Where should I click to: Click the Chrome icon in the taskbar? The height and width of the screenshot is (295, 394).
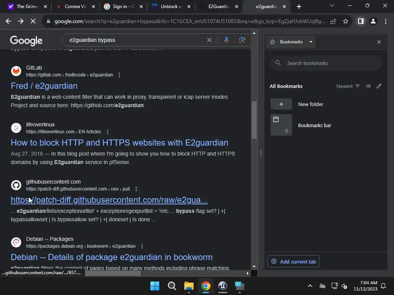pos(205,286)
